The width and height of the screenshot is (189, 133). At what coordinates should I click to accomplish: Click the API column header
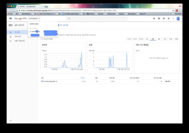(42, 78)
